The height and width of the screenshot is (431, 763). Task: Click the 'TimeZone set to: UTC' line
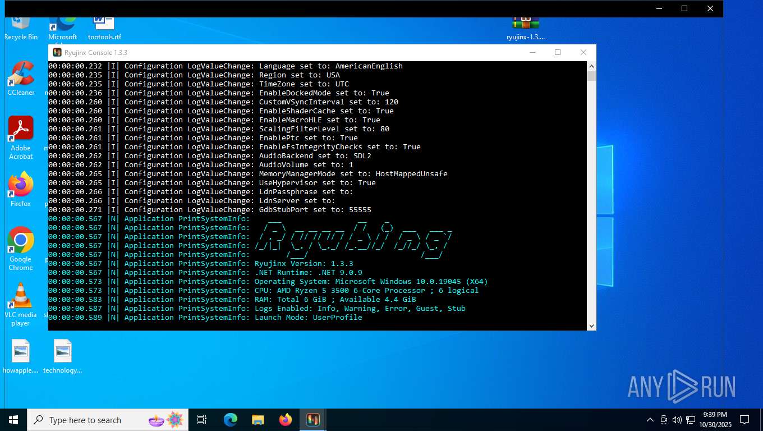click(199, 84)
